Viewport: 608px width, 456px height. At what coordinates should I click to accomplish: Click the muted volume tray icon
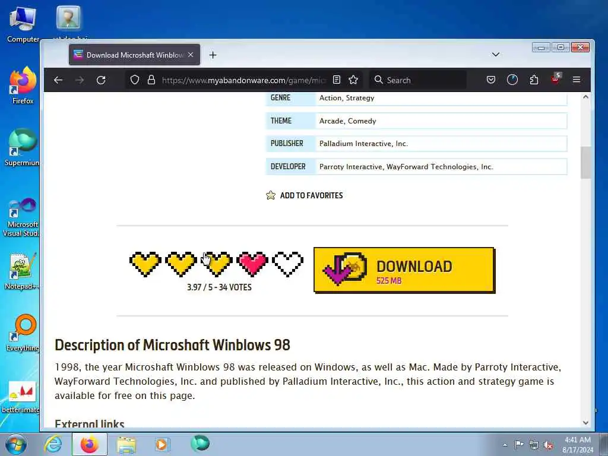click(x=548, y=445)
